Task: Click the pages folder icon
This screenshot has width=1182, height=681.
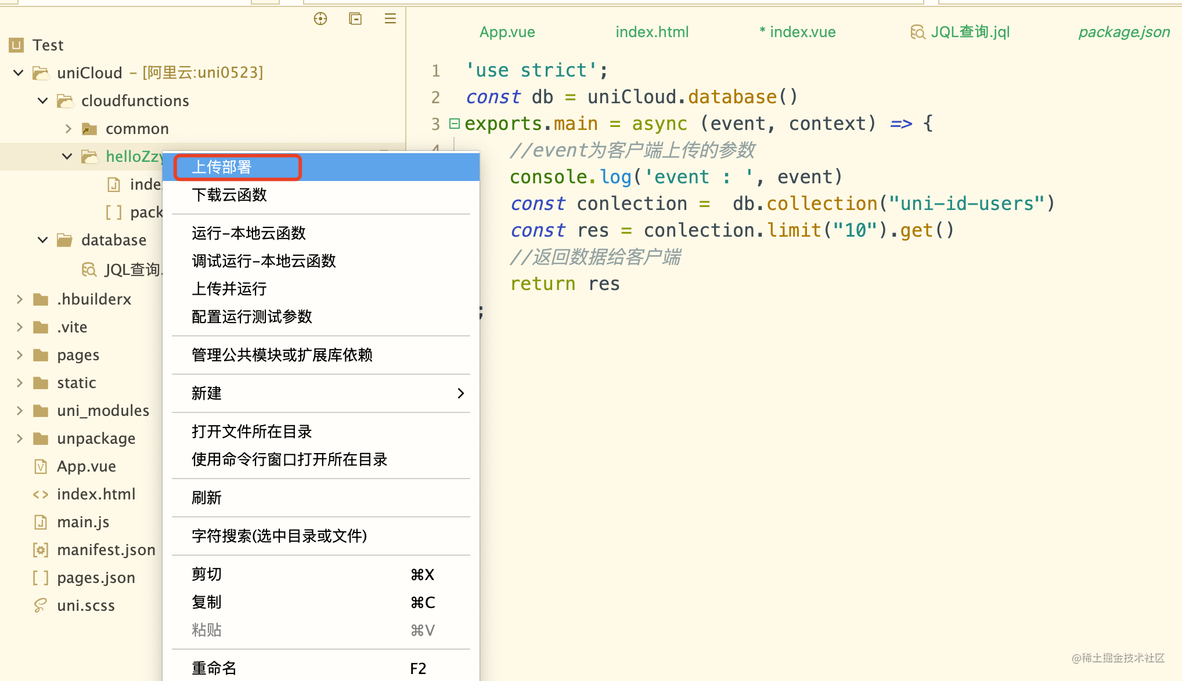Action: (41, 355)
